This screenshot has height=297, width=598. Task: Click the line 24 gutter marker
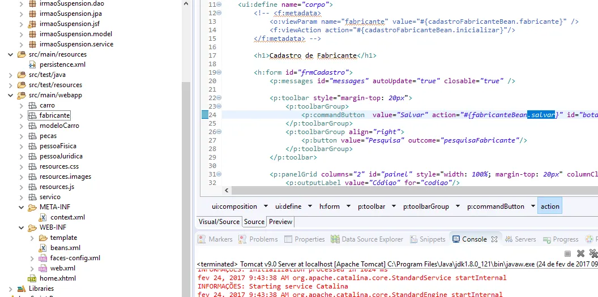click(x=205, y=115)
